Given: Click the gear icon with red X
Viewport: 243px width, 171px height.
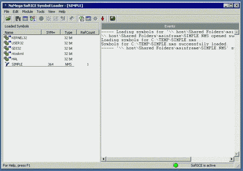Looking at the screenshot, I should click(33, 19).
